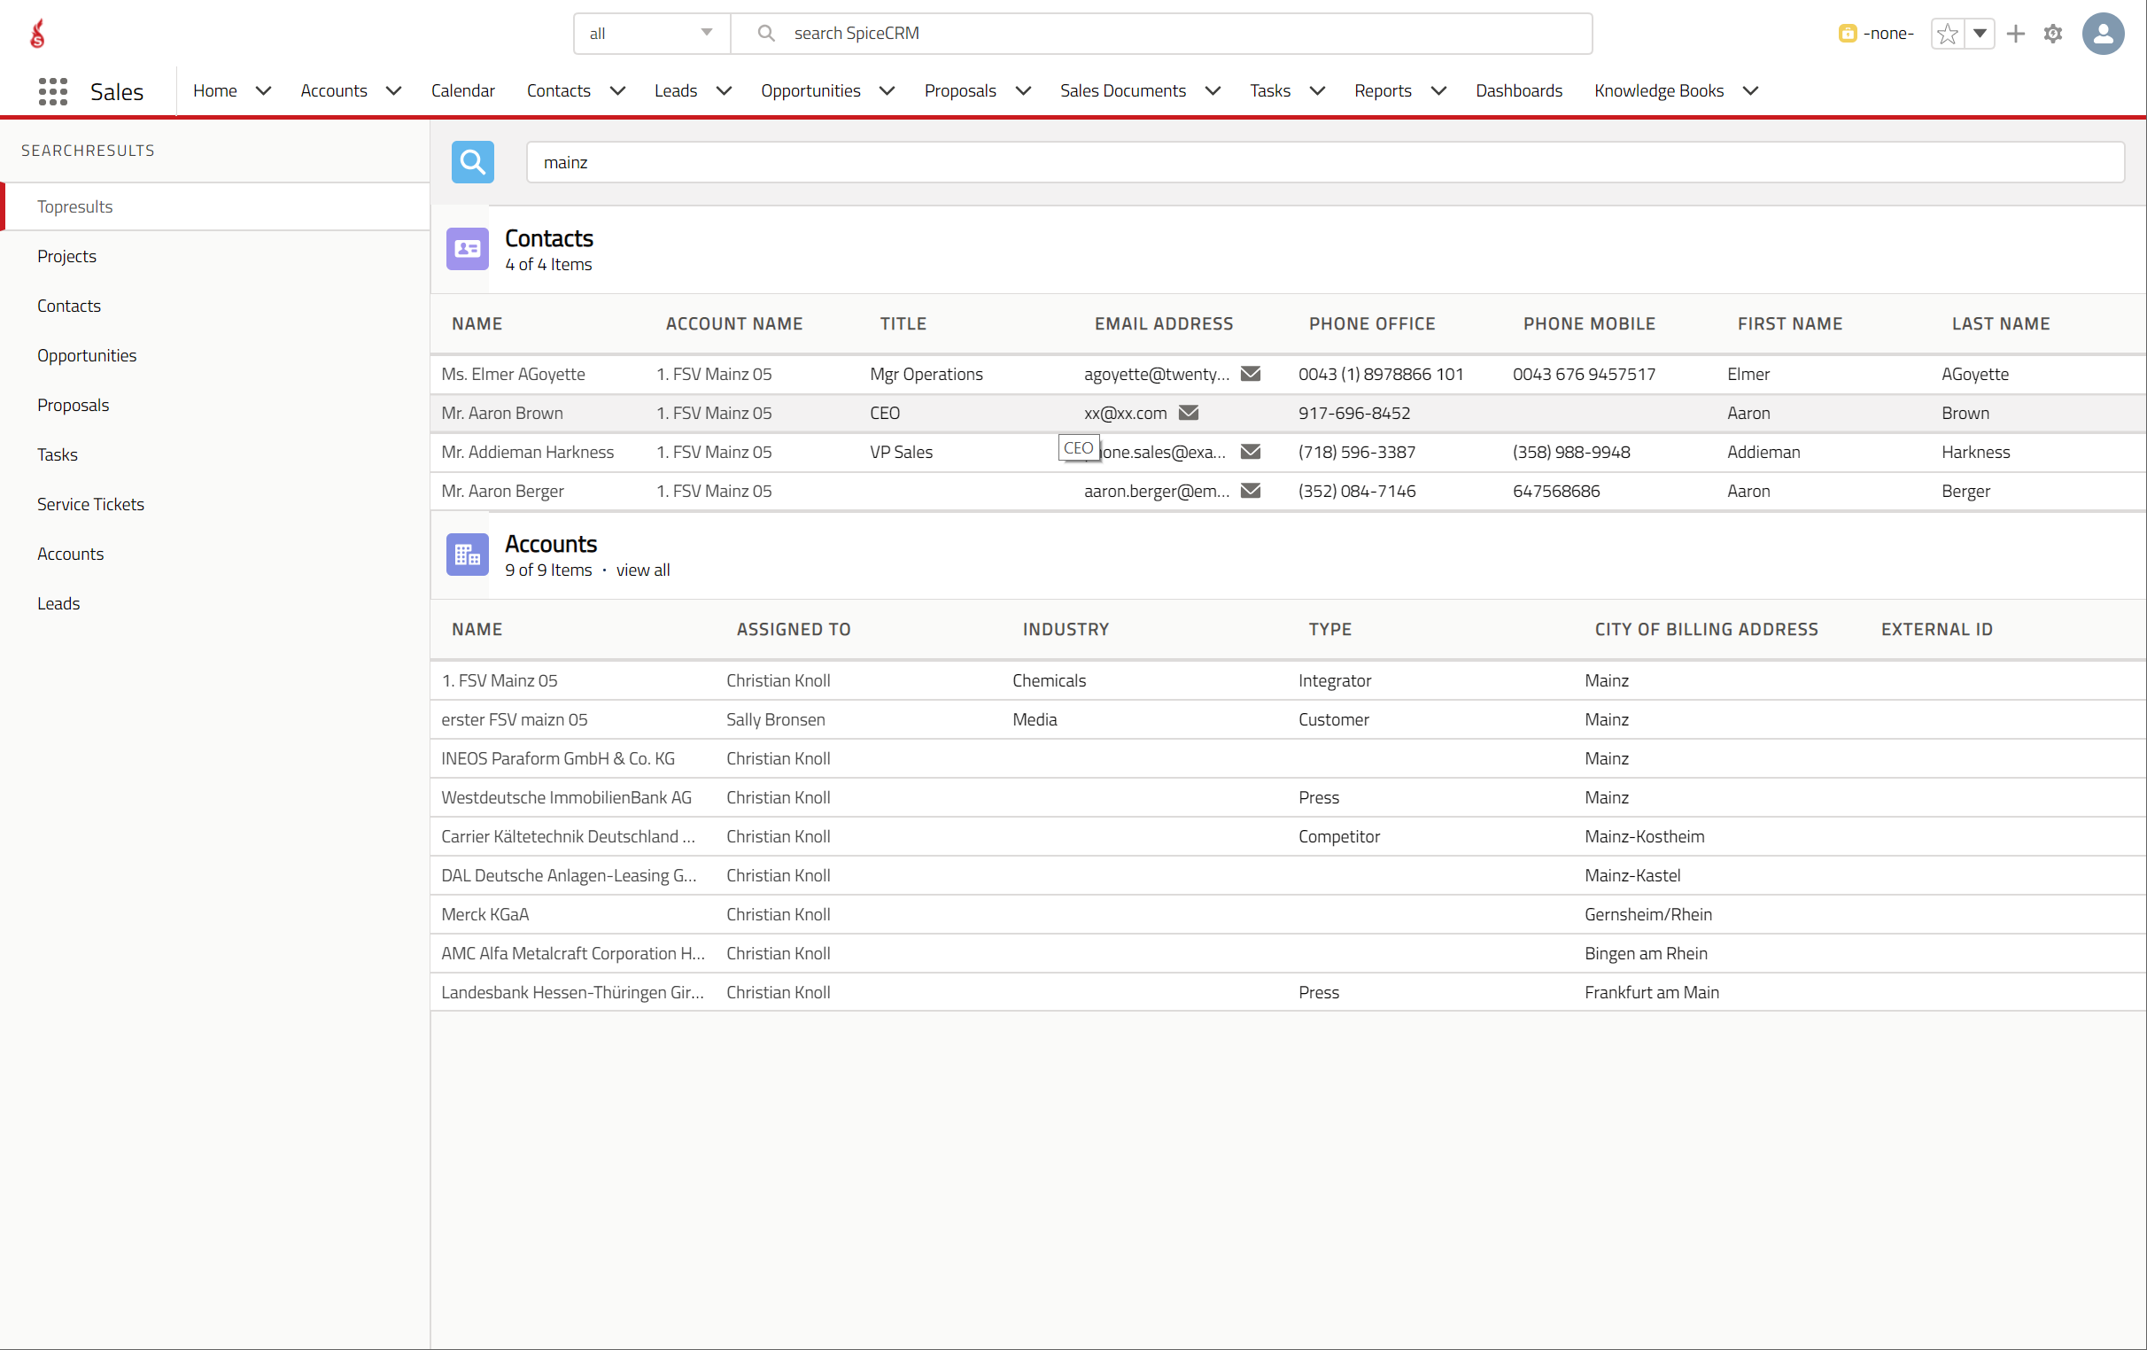Click the 'search SpiceCRM' global search field
This screenshot has width=2147, height=1350.
coord(1161,34)
